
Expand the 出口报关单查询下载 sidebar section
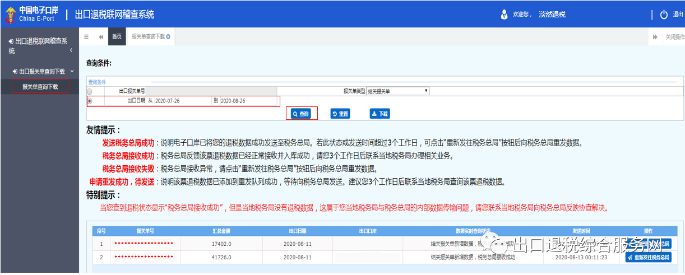click(x=71, y=71)
